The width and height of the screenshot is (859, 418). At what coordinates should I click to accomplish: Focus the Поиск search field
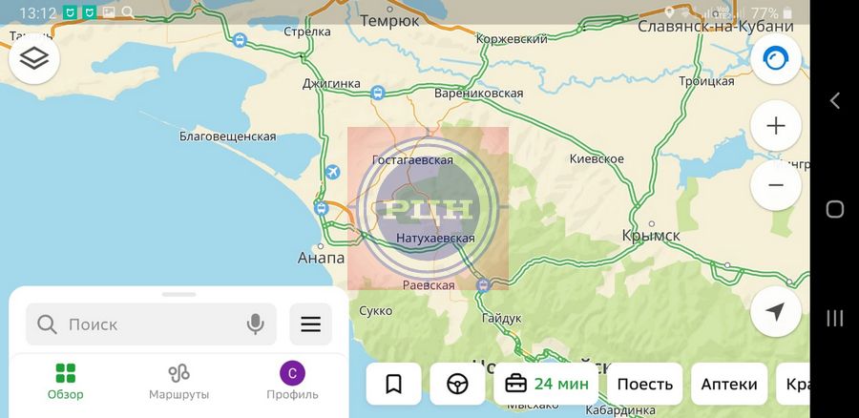(x=151, y=324)
